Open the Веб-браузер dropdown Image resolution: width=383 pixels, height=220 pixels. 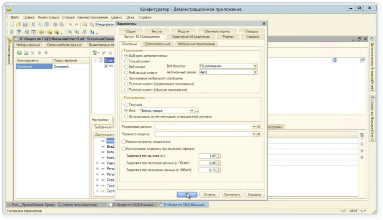pyautogui.click(x=255, y=66)
